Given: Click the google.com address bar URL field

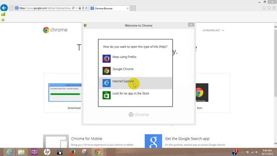Looking at the screenshot, I should [x=45, y=8].
